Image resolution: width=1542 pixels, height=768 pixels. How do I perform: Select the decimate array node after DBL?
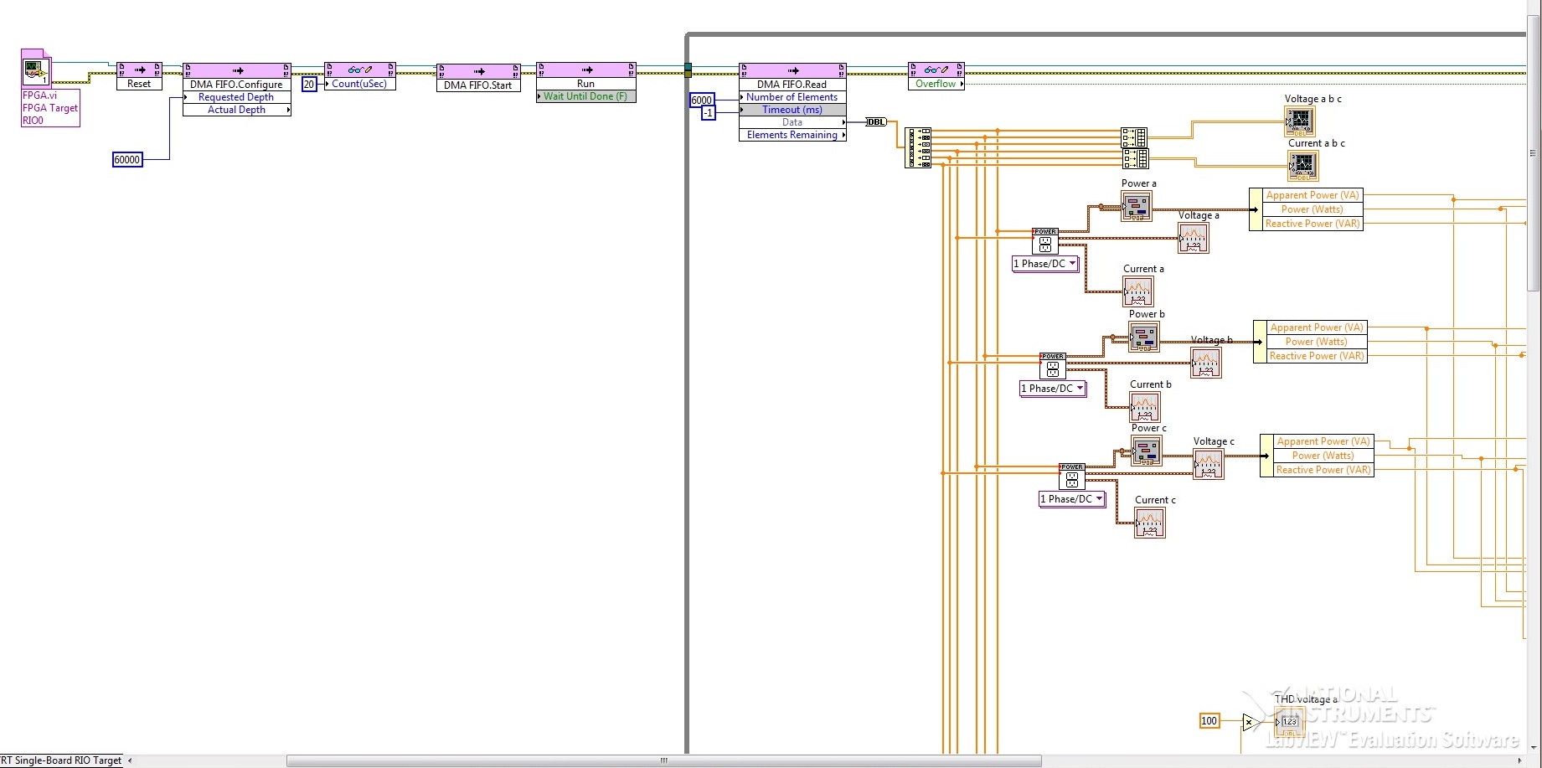point(918,148)
